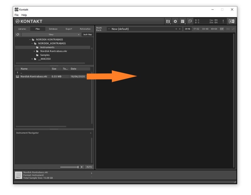Open the Help menu

pos(24,15)
